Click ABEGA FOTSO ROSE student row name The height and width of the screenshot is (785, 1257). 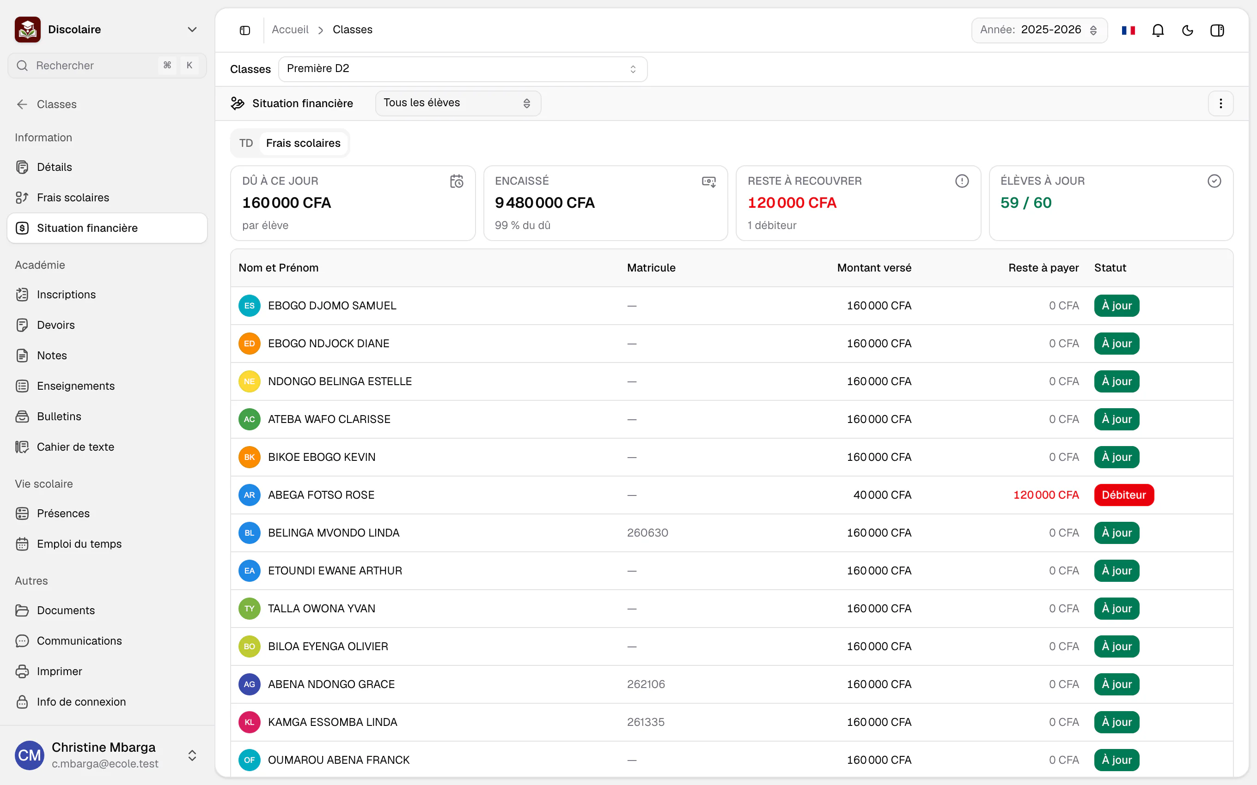click(321, 495)
